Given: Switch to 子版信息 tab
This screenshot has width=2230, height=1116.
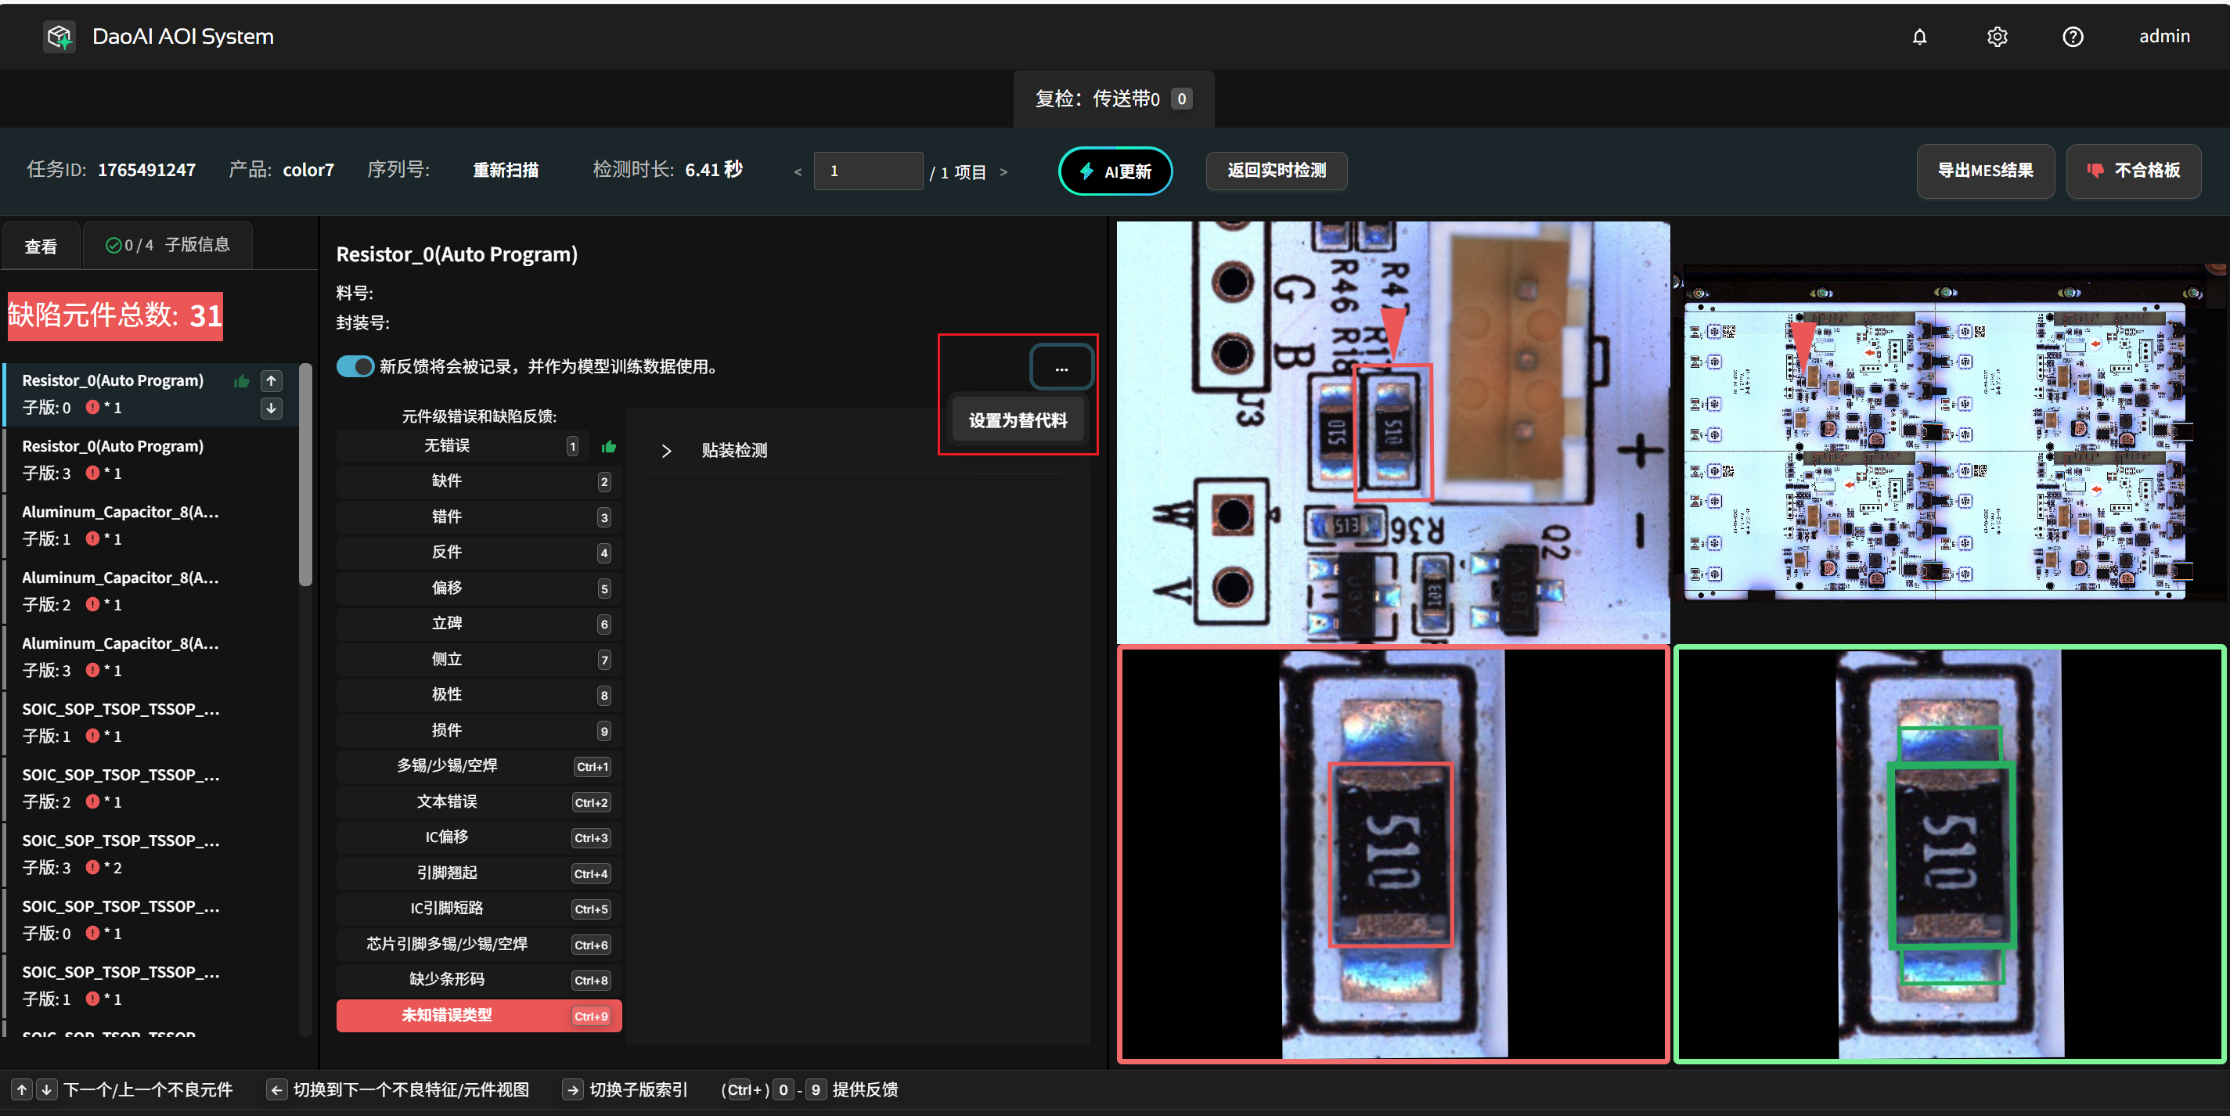Looking at the screenshot, I should click(x=168, y=245).
